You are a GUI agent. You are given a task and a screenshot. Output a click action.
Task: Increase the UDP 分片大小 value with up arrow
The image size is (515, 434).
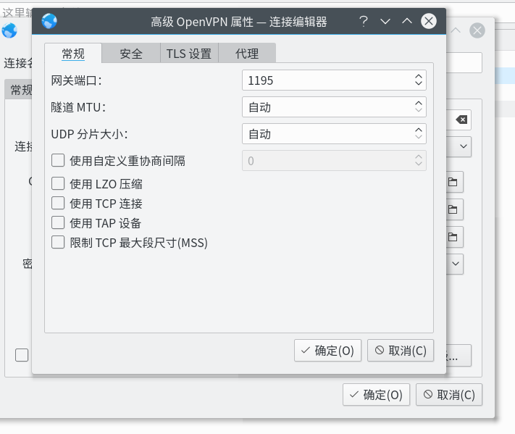(419, 130)
